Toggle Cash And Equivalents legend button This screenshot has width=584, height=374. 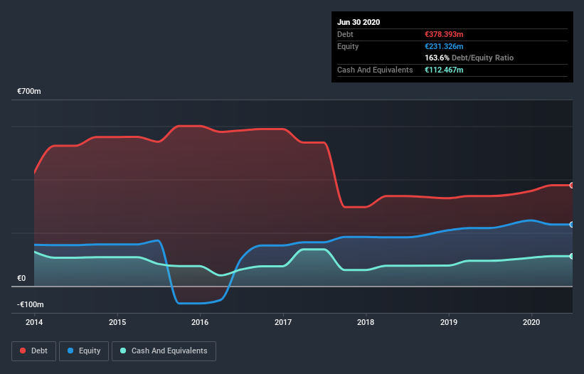tap(164, 351)
